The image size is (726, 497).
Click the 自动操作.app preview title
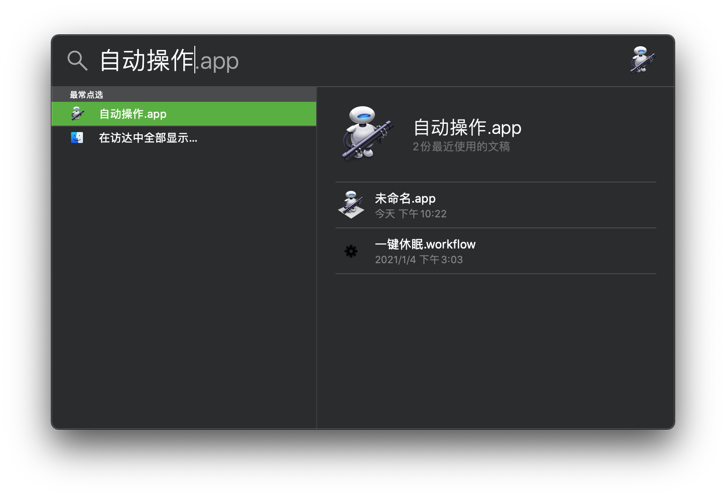[467, 127]
